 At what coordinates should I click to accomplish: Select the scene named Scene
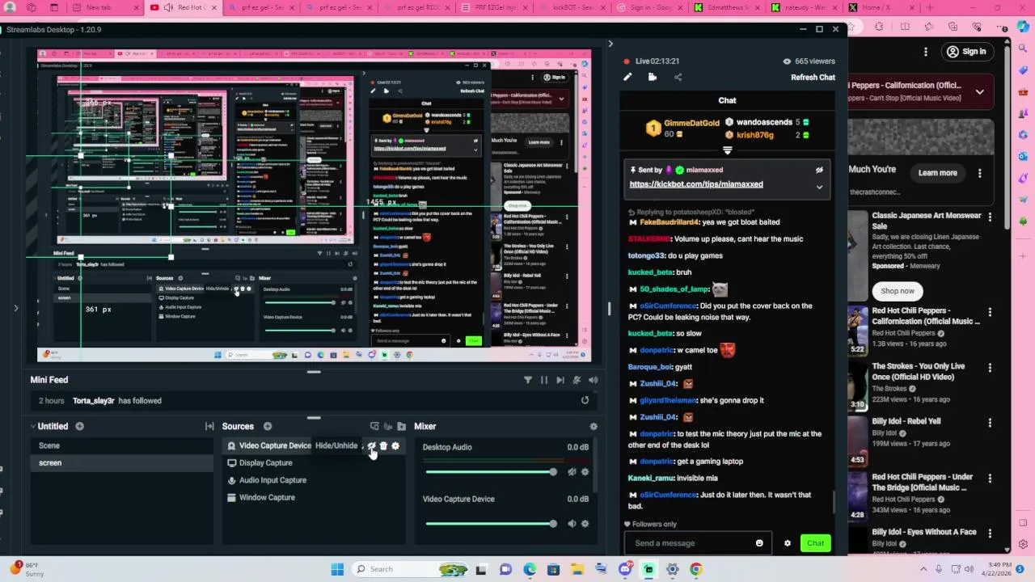123,445
